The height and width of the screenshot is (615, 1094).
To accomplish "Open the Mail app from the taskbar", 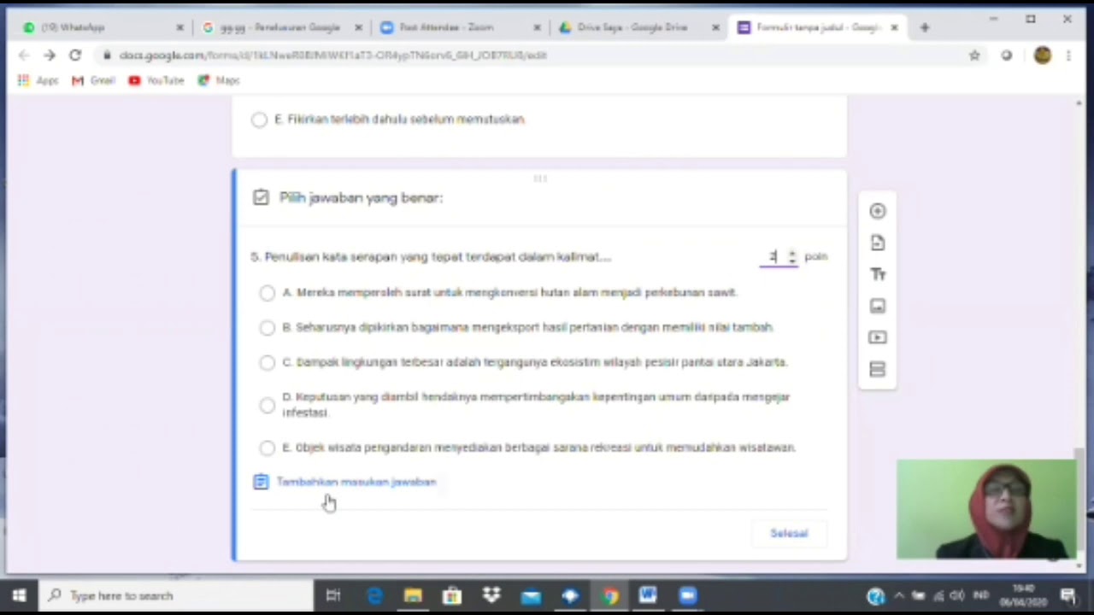I will [531, 595].
